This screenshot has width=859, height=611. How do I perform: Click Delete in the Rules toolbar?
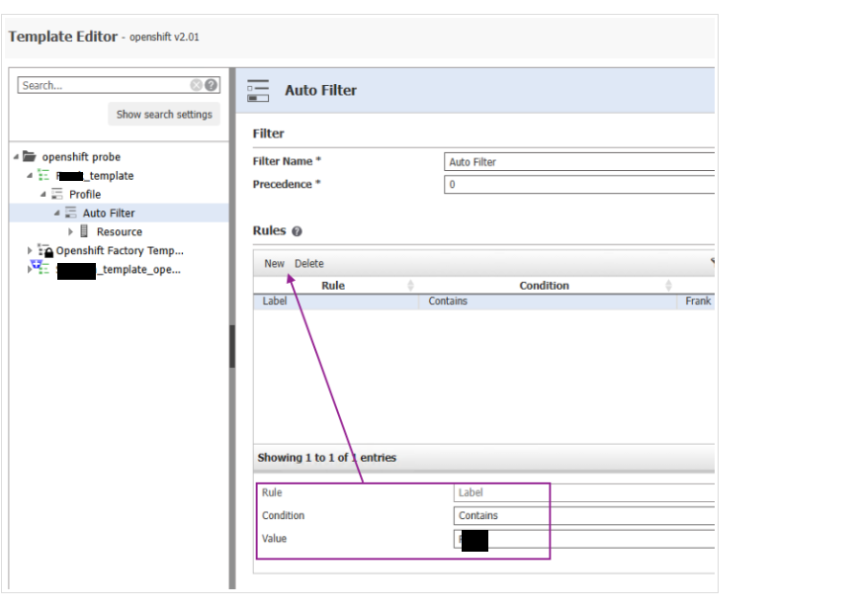point(308,264)
